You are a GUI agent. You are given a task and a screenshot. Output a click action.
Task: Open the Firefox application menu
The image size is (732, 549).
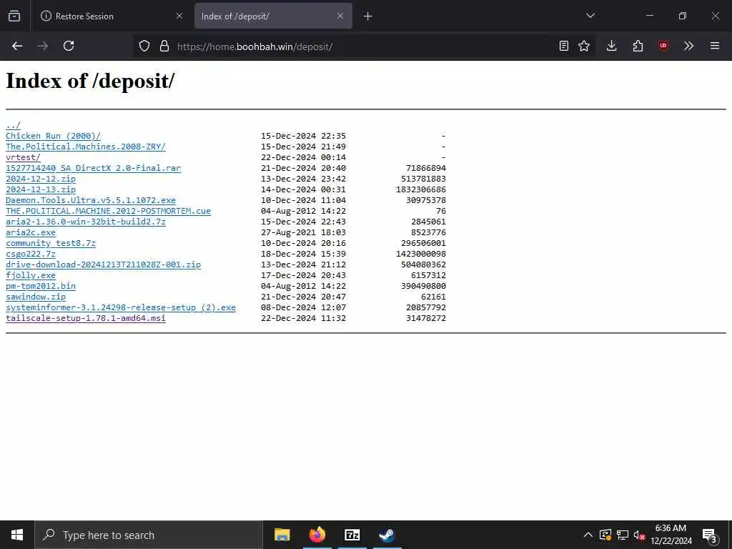click(x=715, y=46)
